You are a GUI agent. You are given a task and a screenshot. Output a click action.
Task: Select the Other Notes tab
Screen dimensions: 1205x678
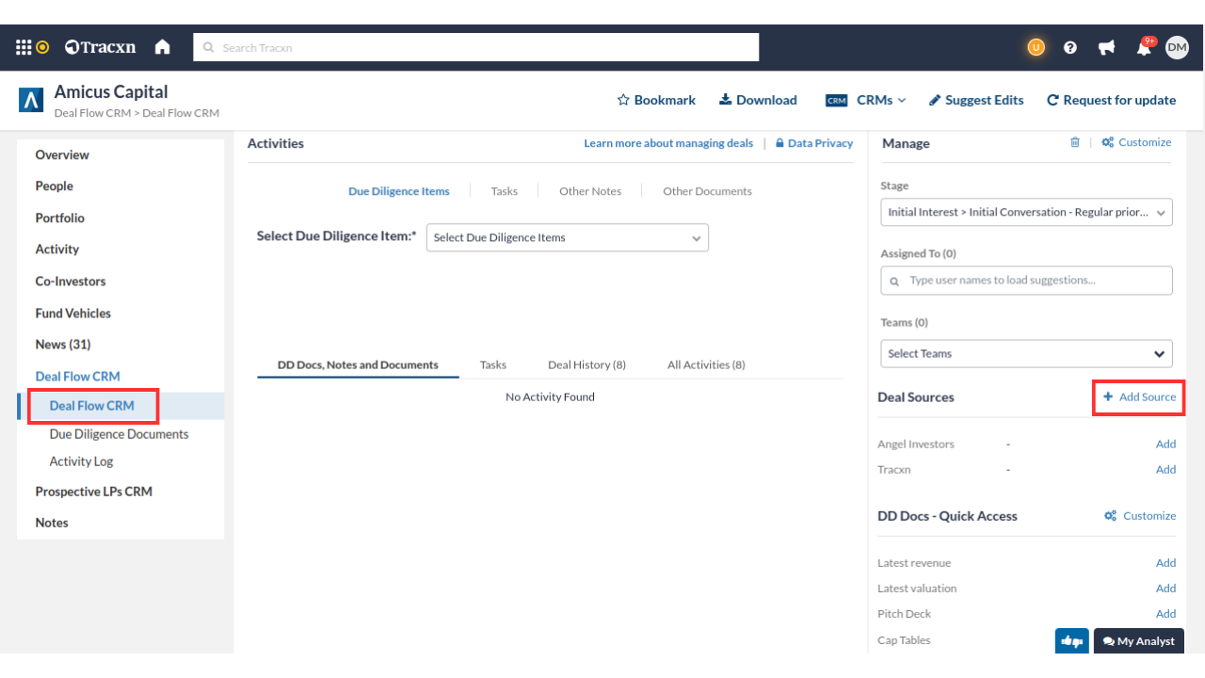(x=590, y=191)
